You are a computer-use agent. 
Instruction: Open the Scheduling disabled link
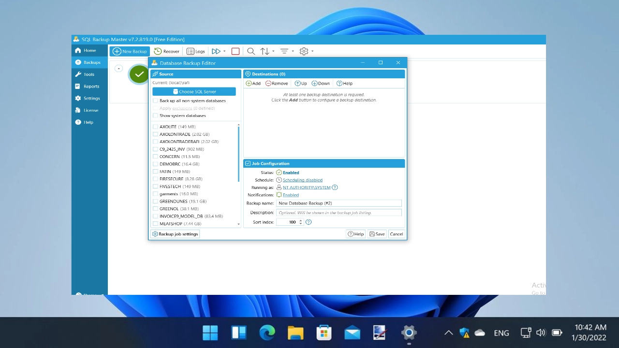(303, 180)
